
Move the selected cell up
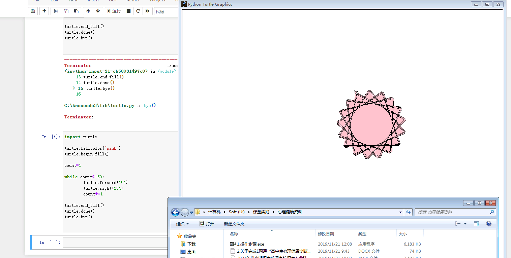click(88, 11)
